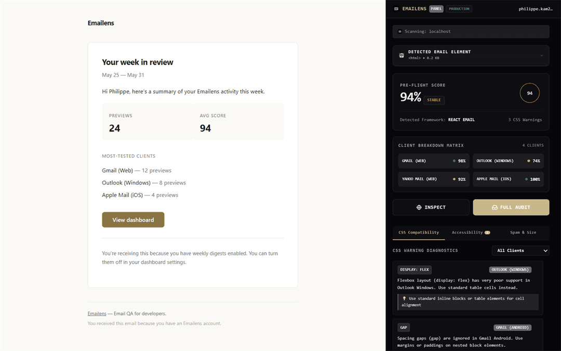Click the scanning status icon beside localhost
561x351 pixels.
[400, 32]
